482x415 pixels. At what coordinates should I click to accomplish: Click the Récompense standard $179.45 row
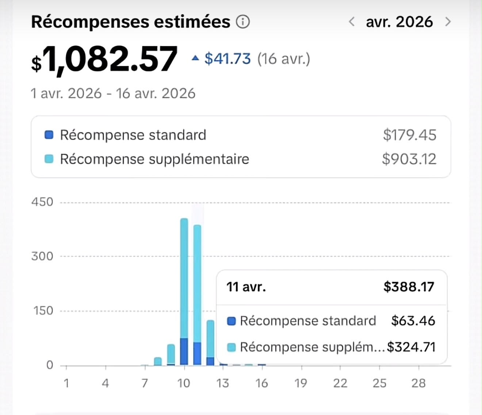point(241,135)
